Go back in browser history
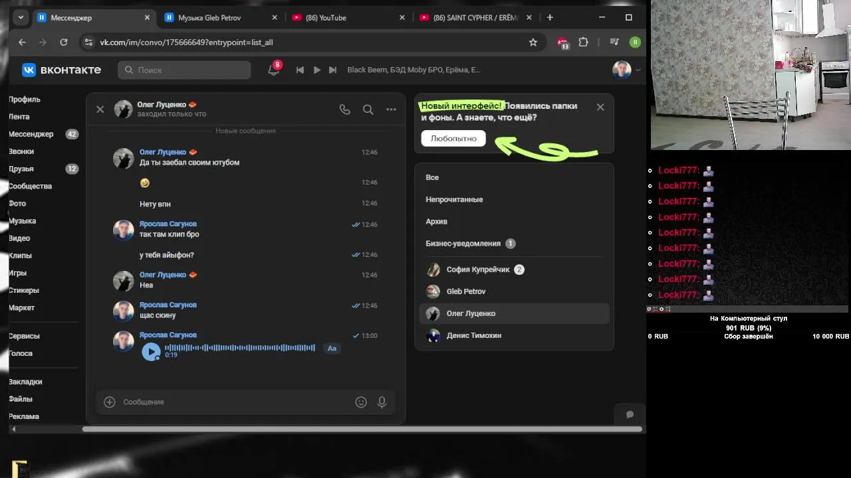The height and width of the screenshot is (478, 851). click(x=22, y=42)
